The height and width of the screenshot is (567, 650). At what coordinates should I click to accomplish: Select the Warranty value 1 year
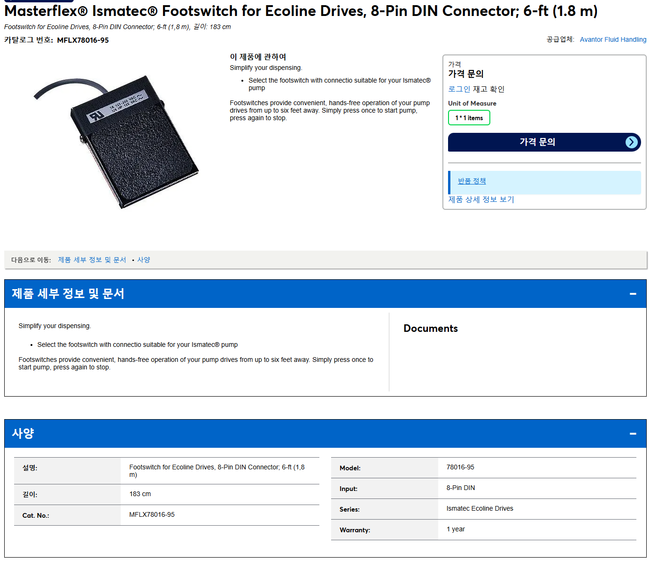pos(456,529)
